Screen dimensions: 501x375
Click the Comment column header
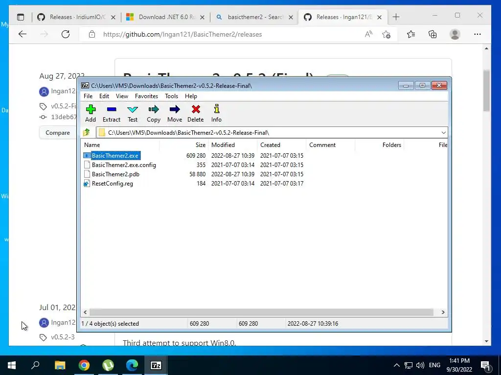330,145
